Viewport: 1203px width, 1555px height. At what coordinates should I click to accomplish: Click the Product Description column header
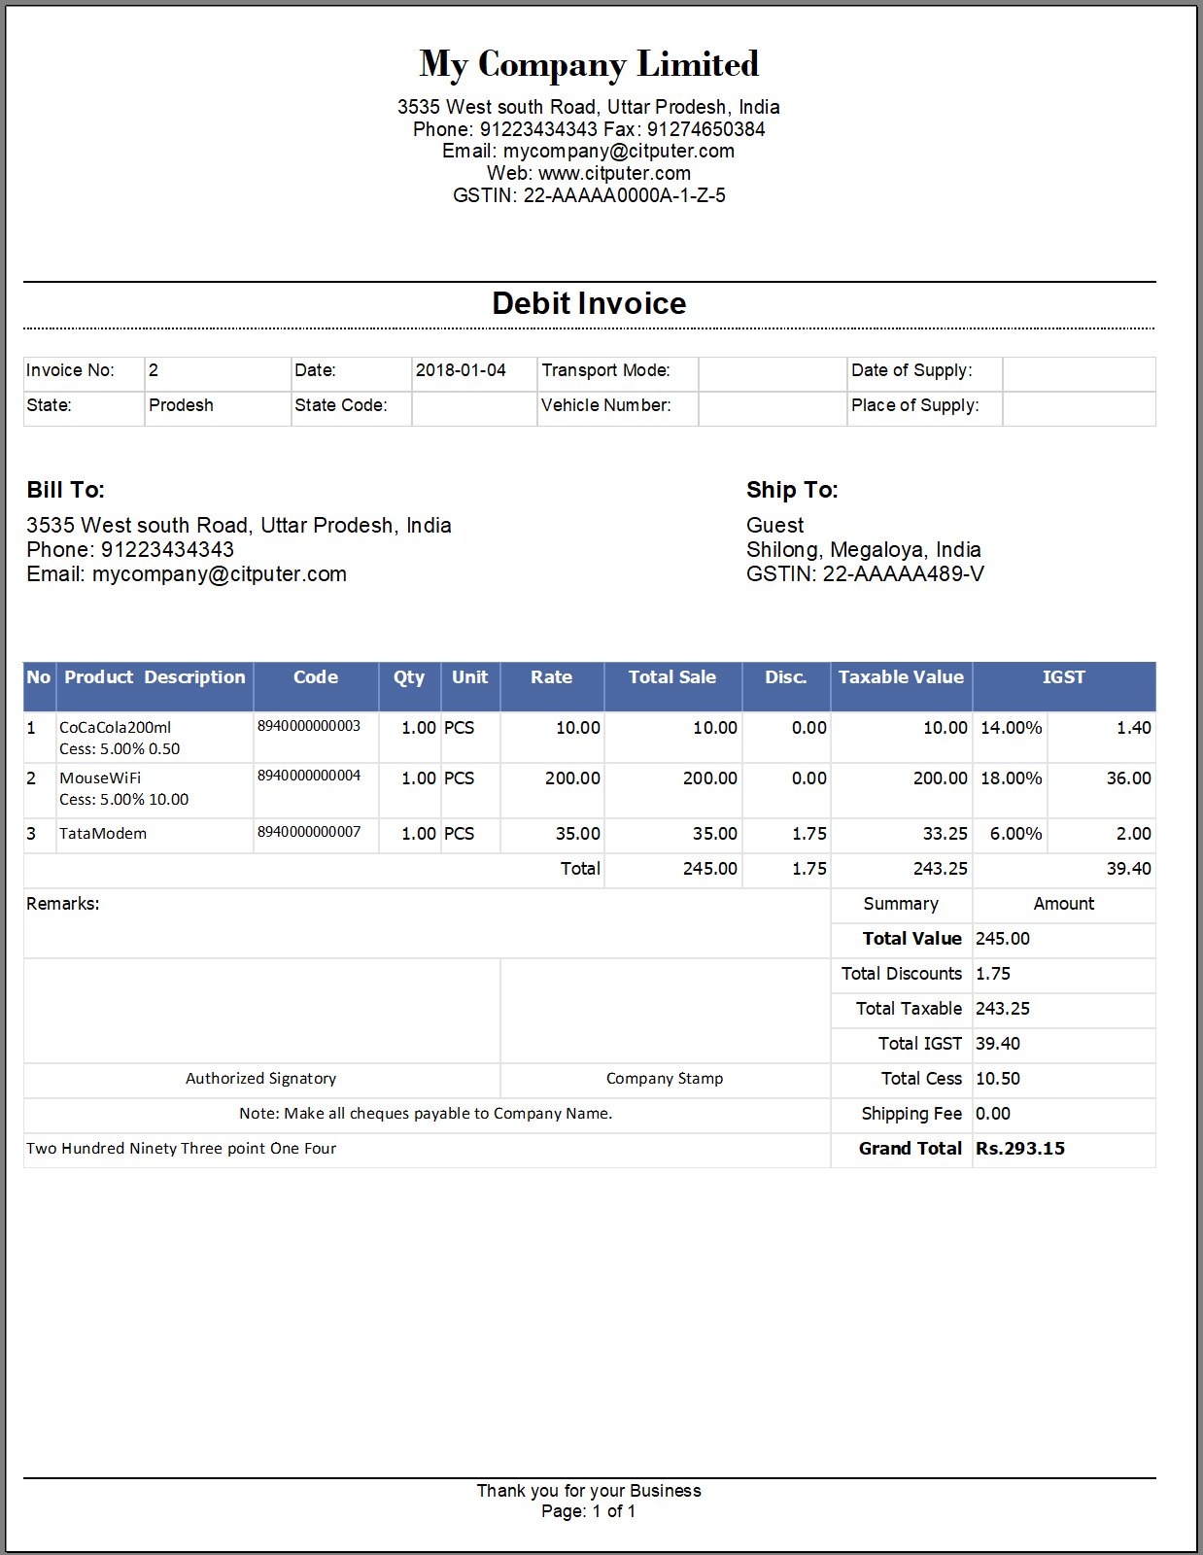[155, 677]
